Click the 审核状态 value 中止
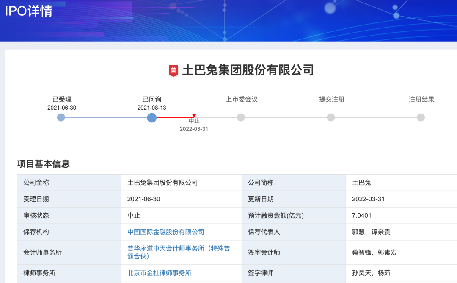 [133, 216]
